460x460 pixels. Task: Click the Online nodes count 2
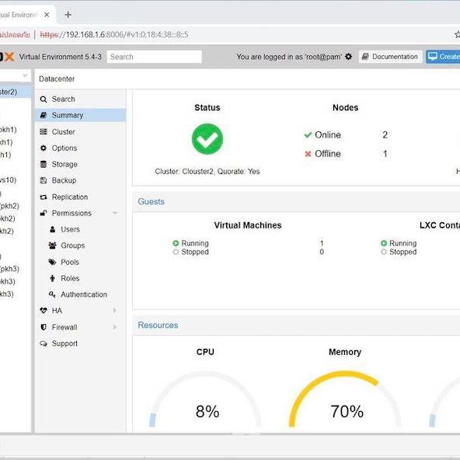pos(385,135)
